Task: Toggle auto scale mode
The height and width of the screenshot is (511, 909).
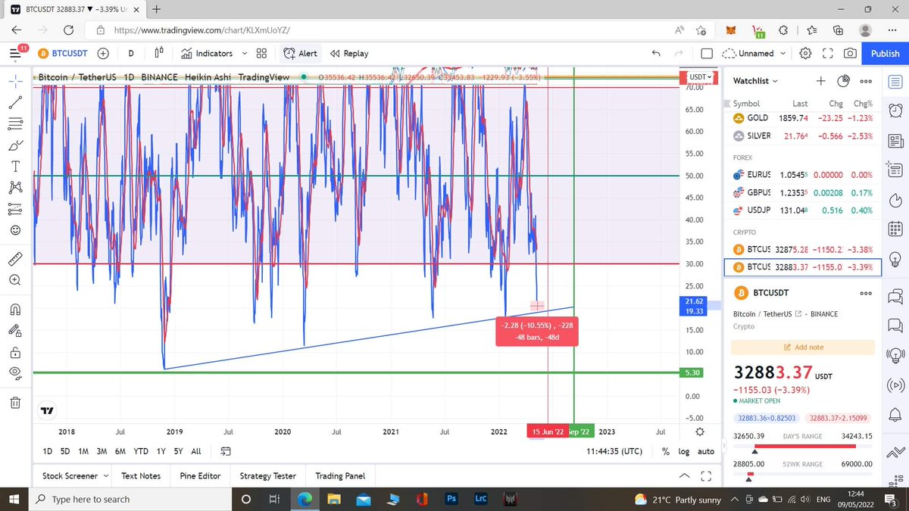Action: point(706,451)
